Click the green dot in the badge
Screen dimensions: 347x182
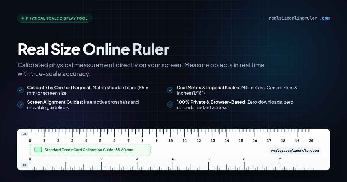23,18
